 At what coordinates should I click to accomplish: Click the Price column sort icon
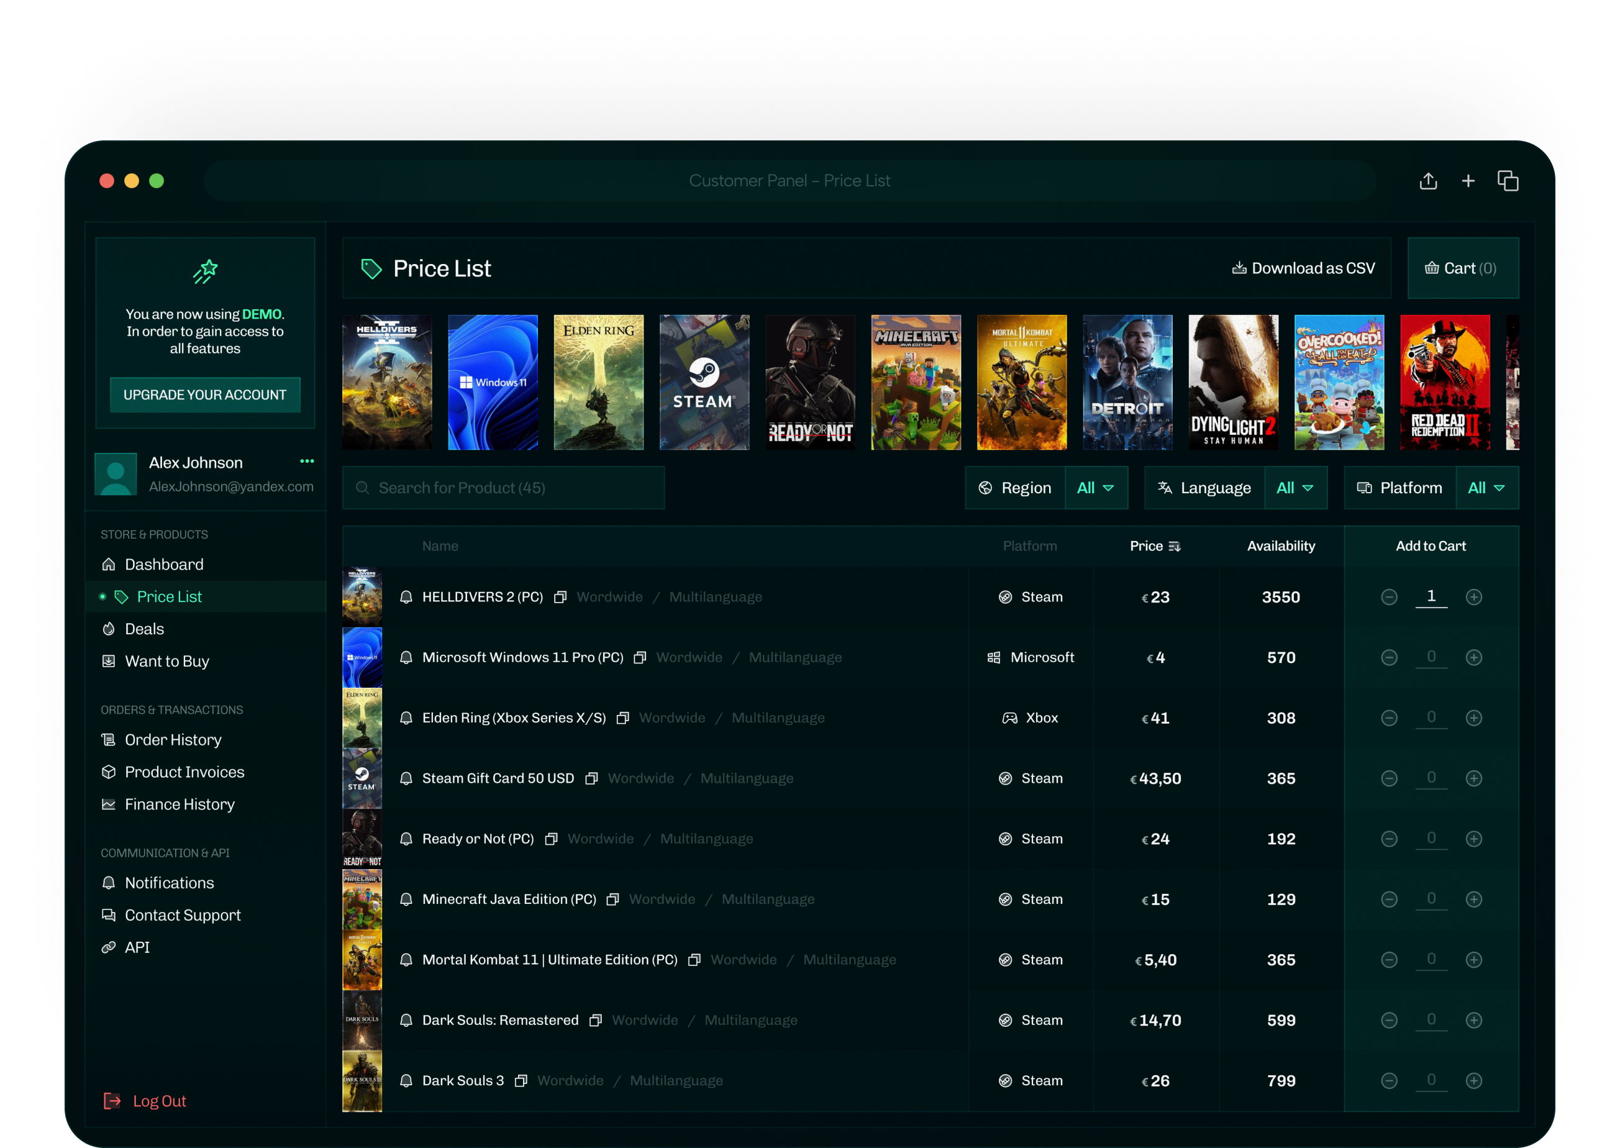point(1175,547)
